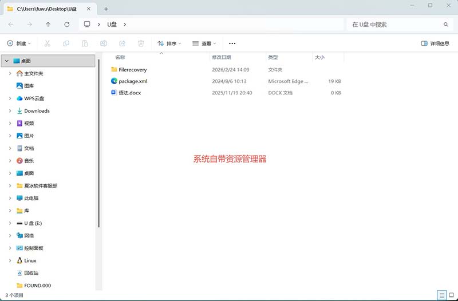Go back with the Back arrow
The height and width of the screenshot is (301, 458).
[11, 25]
